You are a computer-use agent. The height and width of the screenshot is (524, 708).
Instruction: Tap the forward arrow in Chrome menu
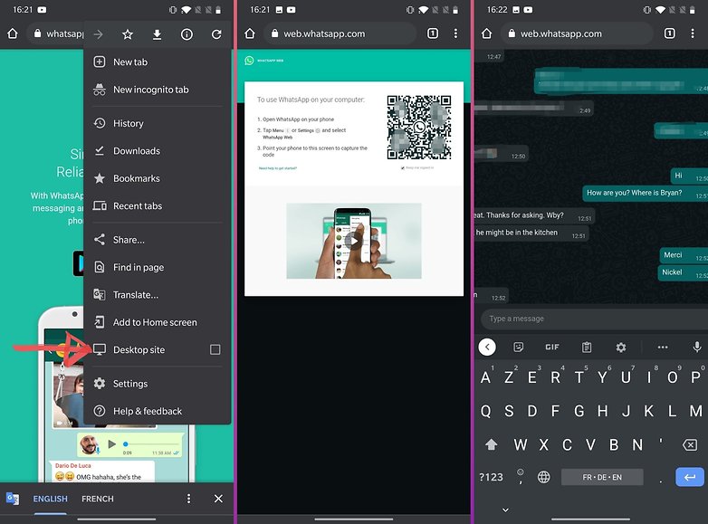coord(98,33)
